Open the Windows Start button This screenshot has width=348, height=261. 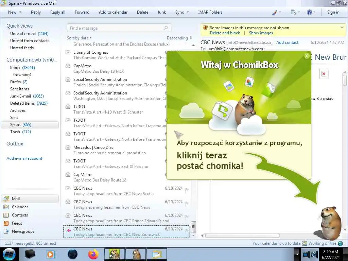9,254
